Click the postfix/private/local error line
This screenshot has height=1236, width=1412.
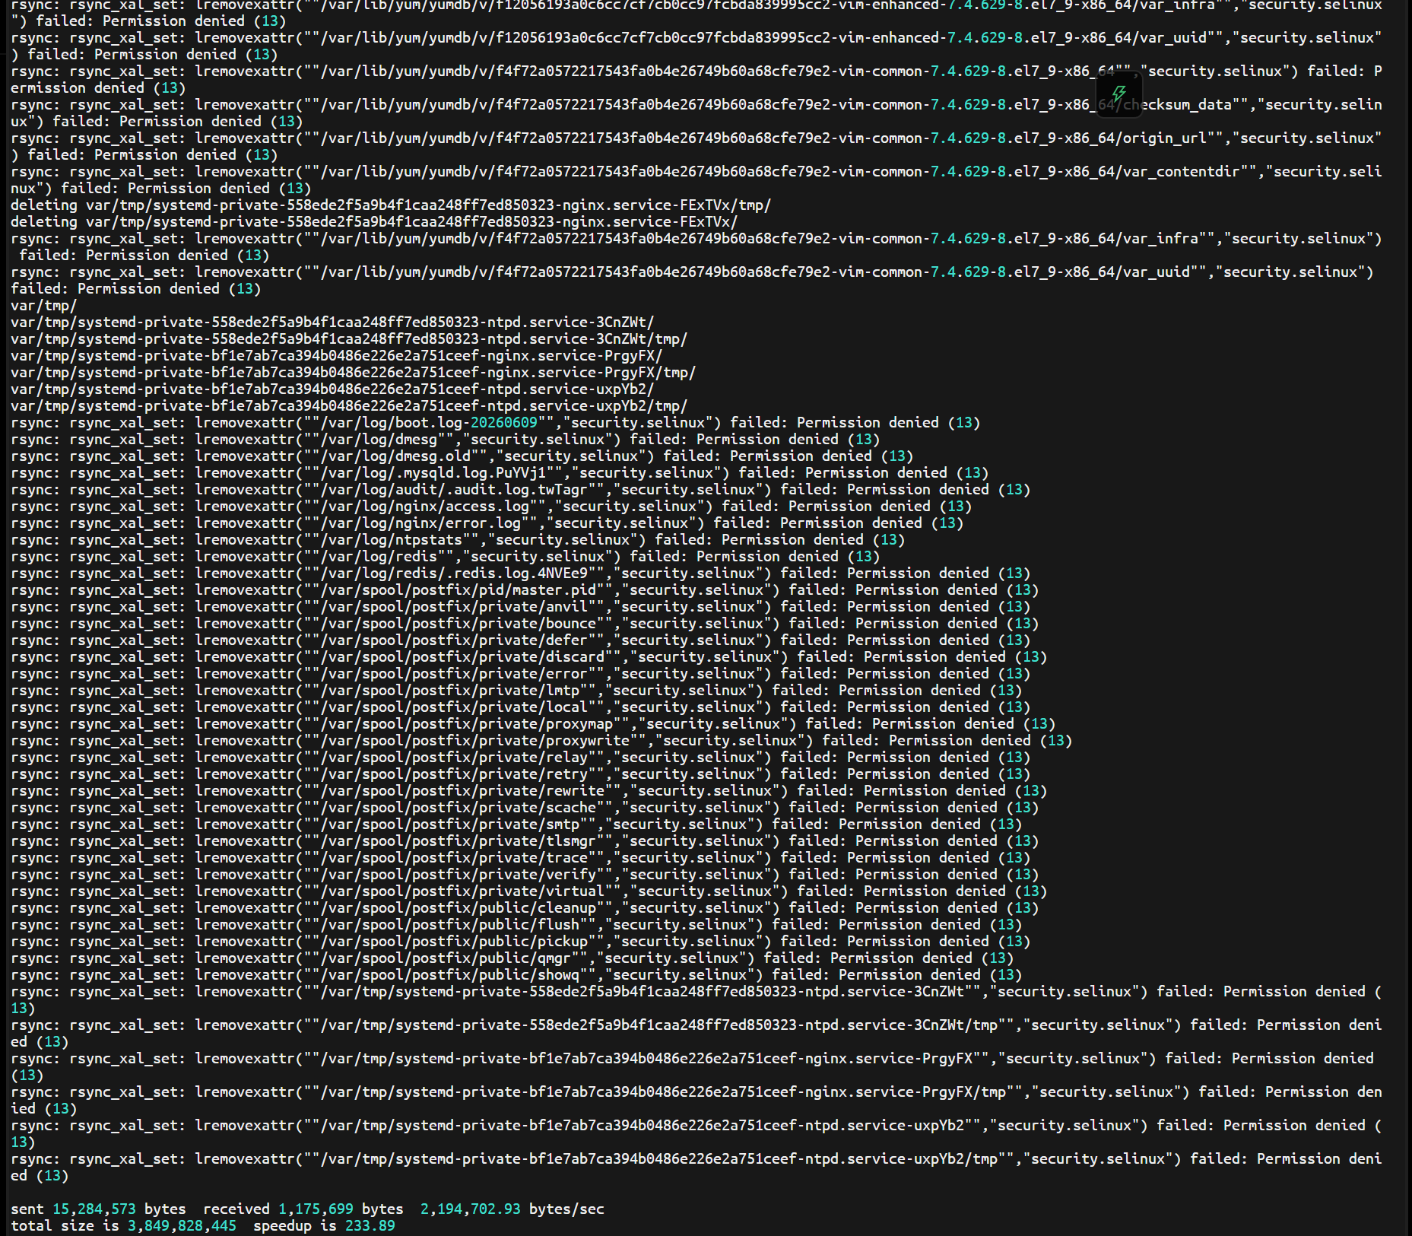520,707
